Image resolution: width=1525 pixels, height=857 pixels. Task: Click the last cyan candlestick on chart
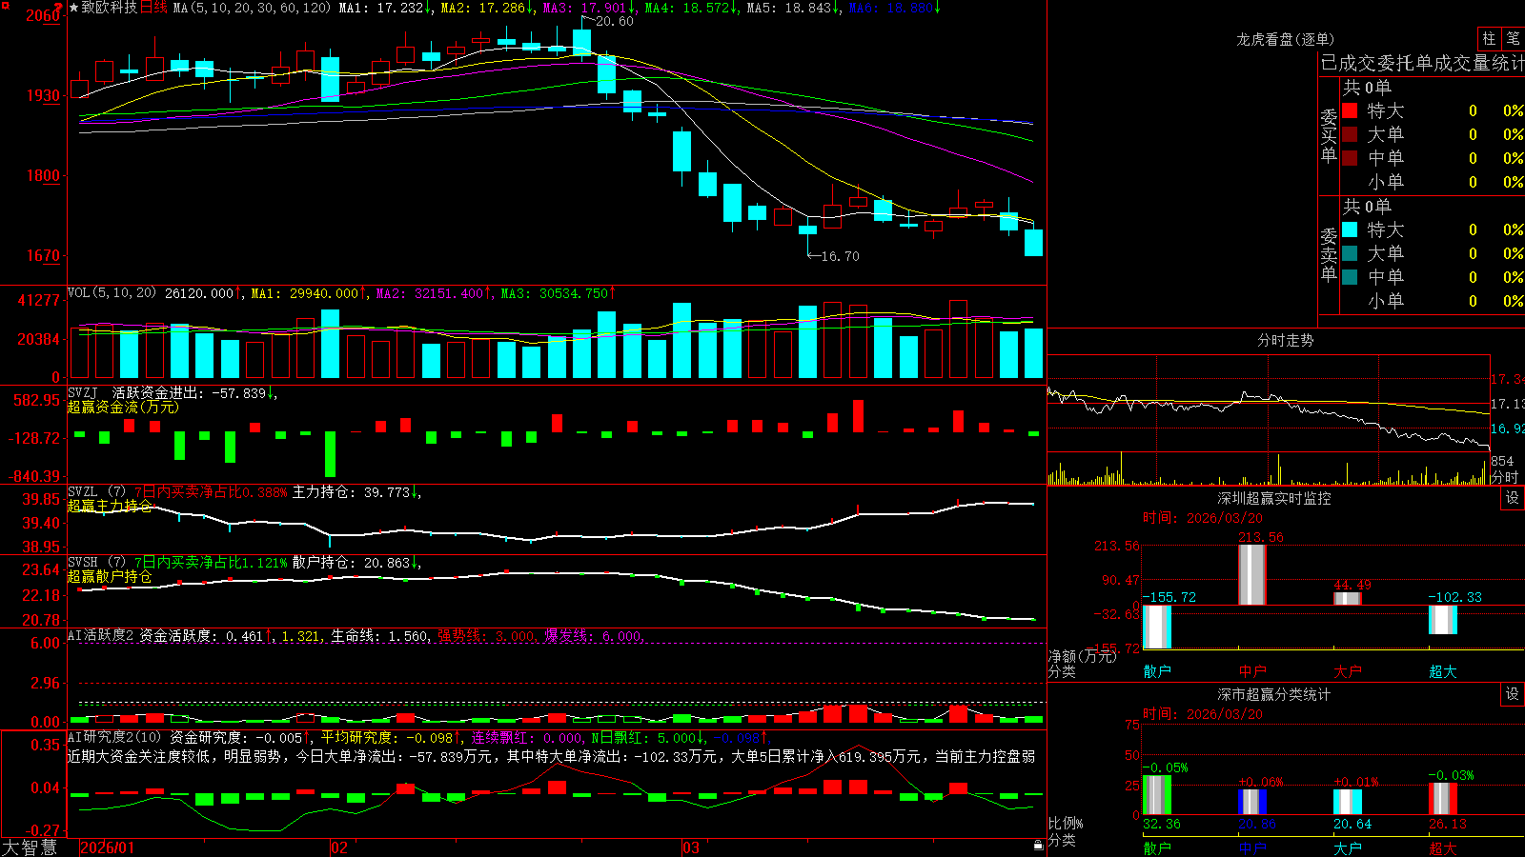(1033, 242)
